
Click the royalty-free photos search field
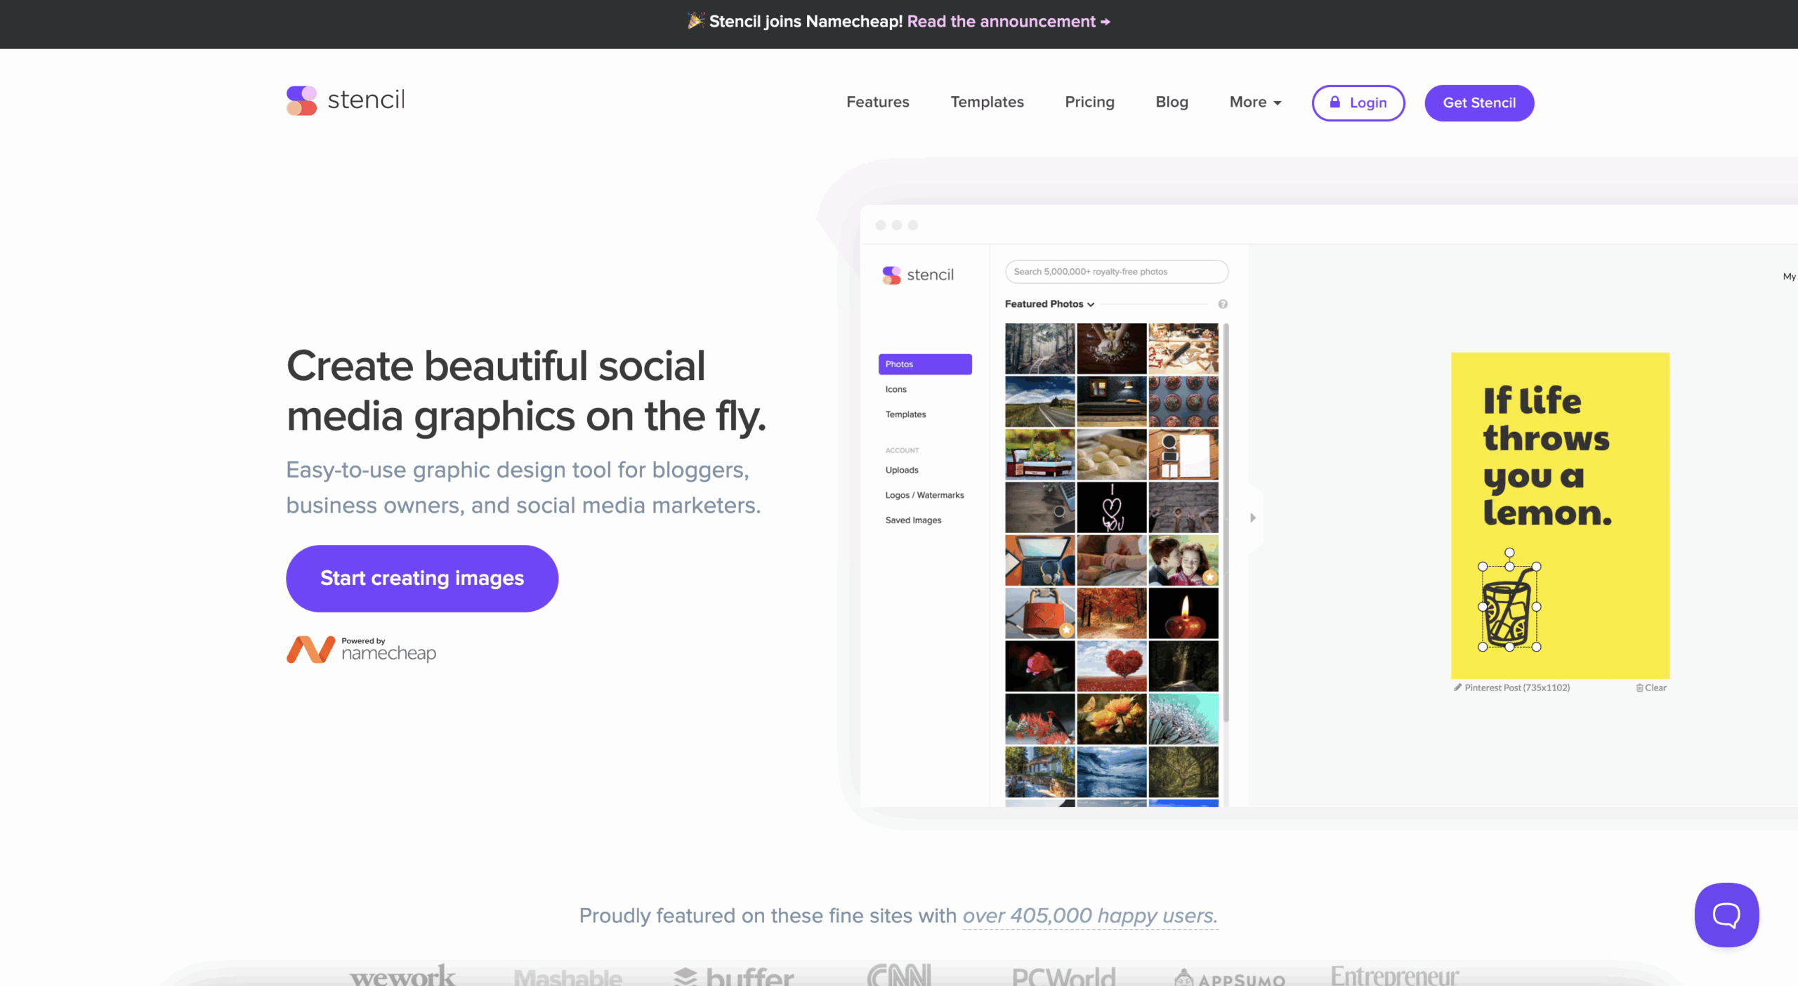click(x=1116, y=272)
